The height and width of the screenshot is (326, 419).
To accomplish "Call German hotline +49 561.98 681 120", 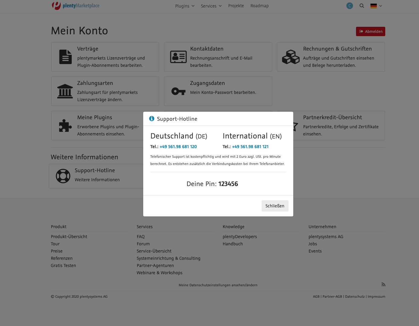I will (178, 147).
